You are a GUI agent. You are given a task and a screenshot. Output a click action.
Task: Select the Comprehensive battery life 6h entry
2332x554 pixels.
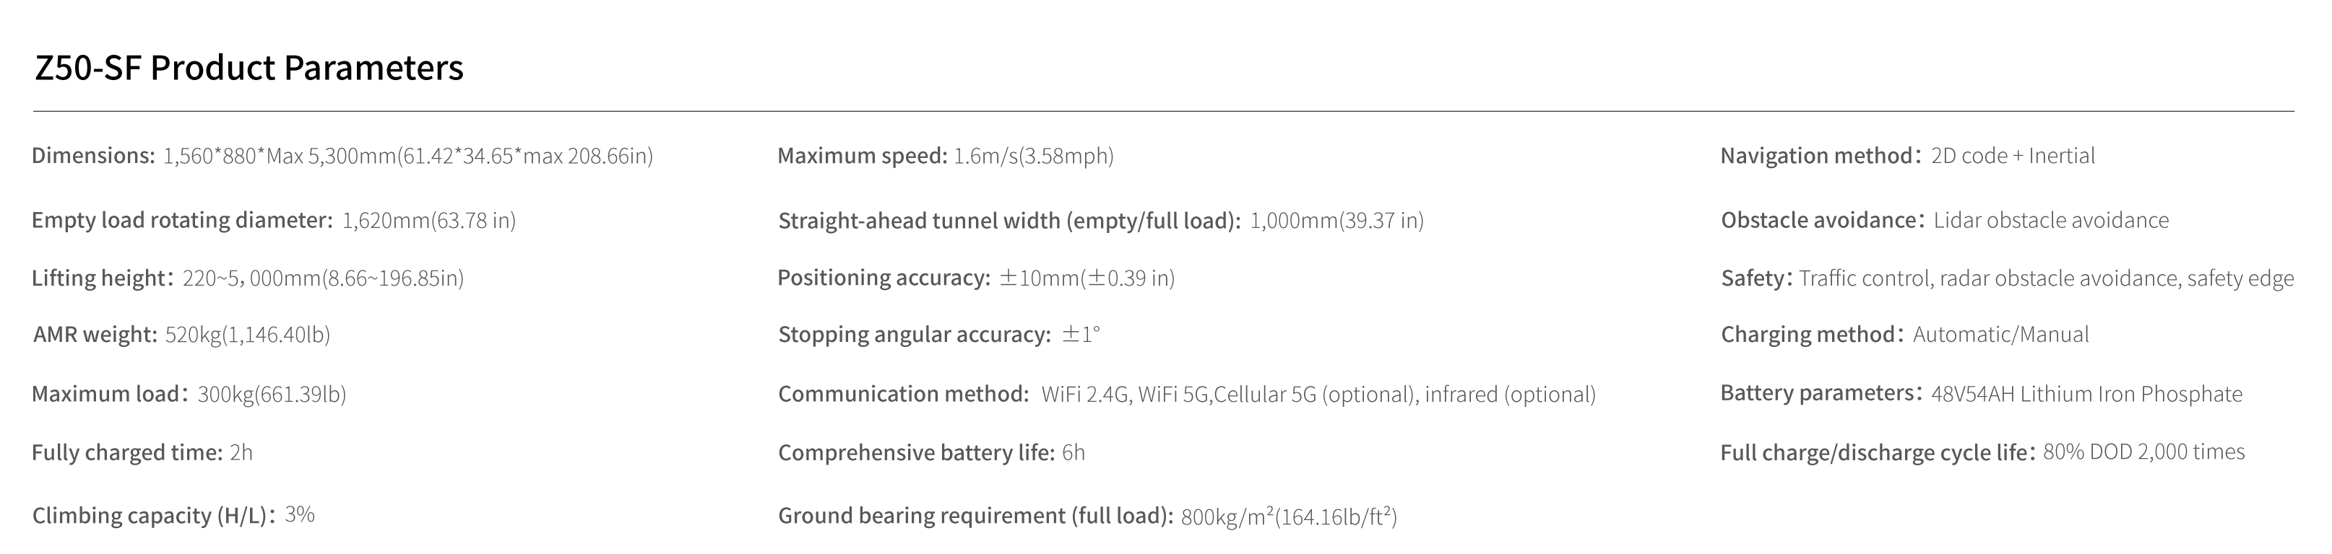931,453
